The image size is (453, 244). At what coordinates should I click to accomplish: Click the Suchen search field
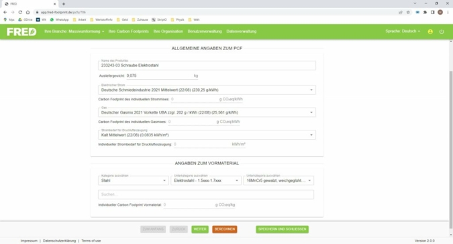[206, 195]
